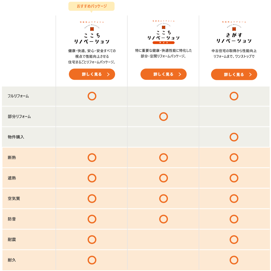Screen dimensions: 271x271
Task: Click 遮熱 circle under ここちリノベーション
Action: point(92,178)
